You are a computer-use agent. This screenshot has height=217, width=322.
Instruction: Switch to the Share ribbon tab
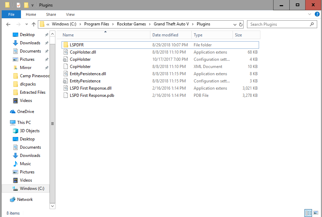(51, 14)
